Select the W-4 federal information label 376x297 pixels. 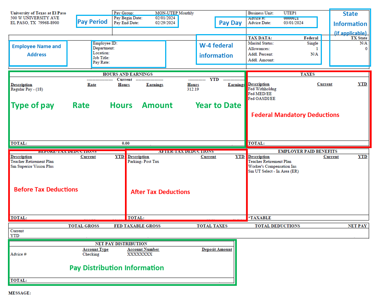click(216, 51)
